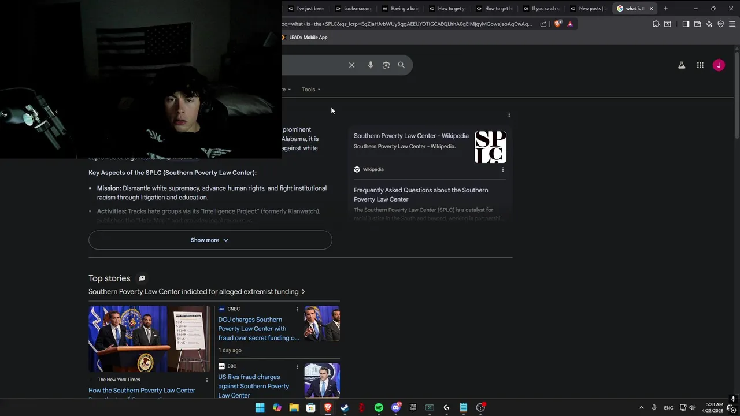
Task: Open Epic Games Launcher from taskbar
Action: [x=413, y=407]
